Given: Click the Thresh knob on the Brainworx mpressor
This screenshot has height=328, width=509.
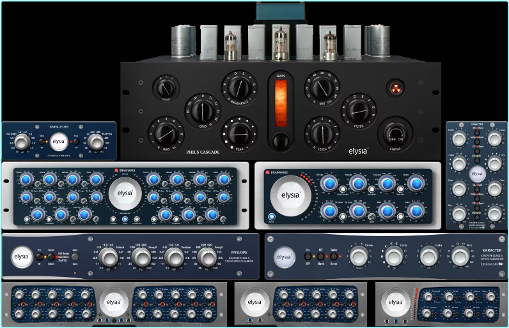Looking at the screenshot, I should coord(329,184).
